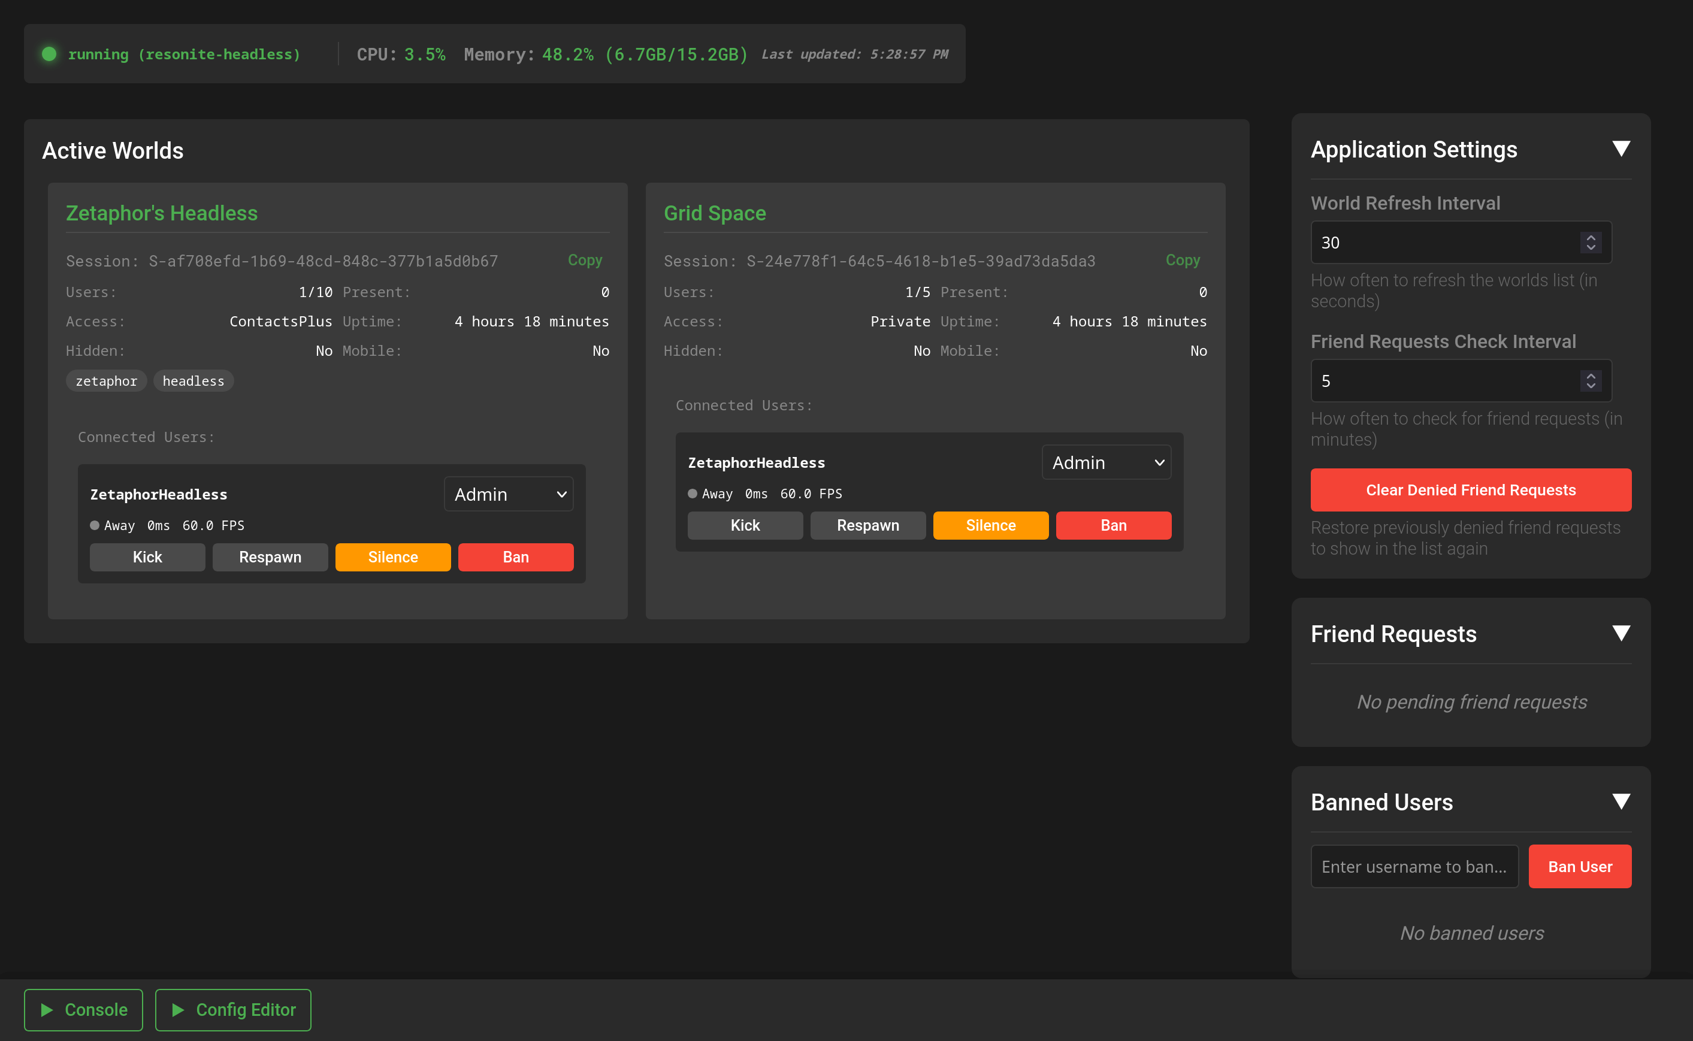Click the username to ban input
The width and height of the screenshot is (1693, 1041).
coord(1414,866)
